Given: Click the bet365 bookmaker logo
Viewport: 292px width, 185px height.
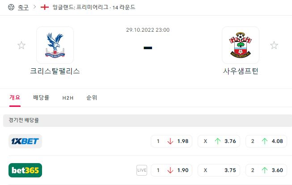Looking at the screenshot, I should pos(25,170).
